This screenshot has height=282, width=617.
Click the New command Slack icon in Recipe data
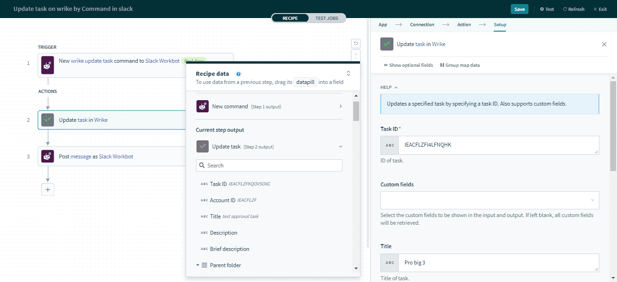click(202, 106)
